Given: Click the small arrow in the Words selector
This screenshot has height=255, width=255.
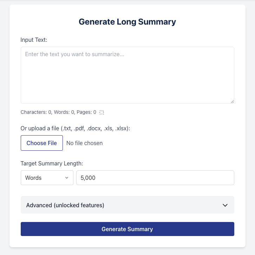Looking at the screenshot, I should (67, 178).
